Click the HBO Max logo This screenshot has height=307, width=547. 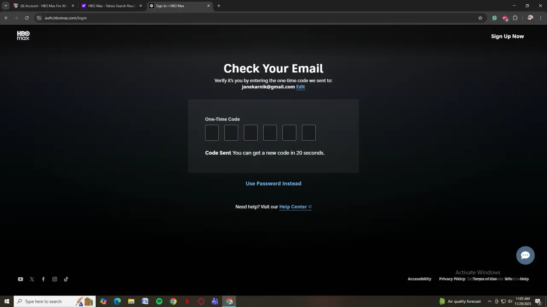click(23, 36)
